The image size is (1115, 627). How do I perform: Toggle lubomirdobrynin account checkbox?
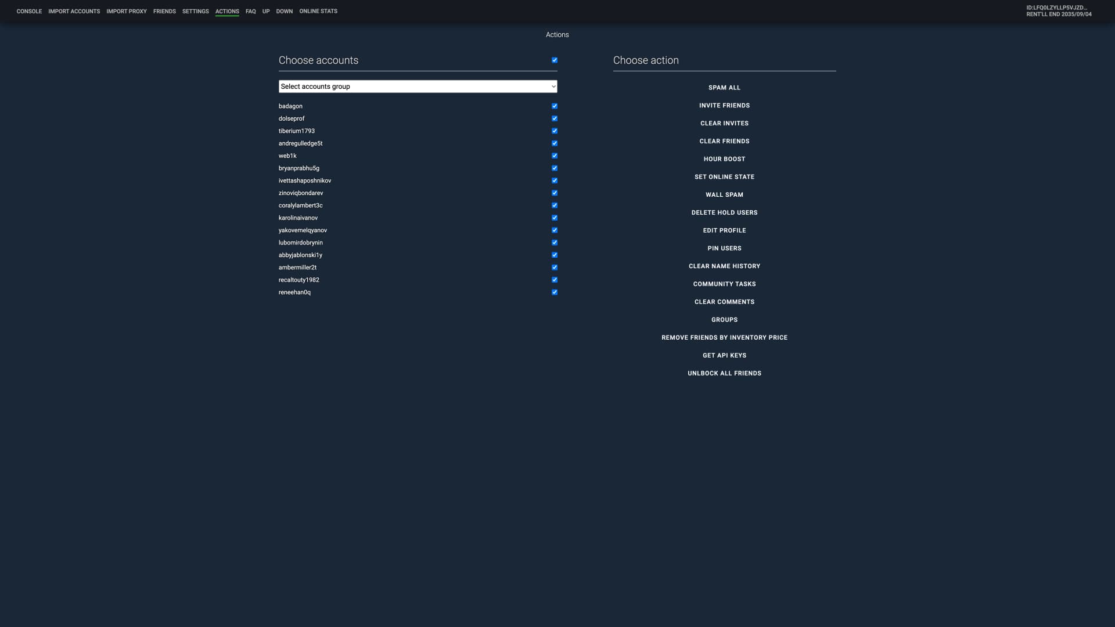click(x=555, y=243)
